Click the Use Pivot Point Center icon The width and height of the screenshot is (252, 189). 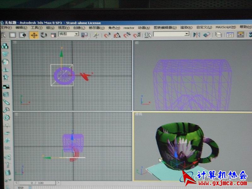(84, 35)
